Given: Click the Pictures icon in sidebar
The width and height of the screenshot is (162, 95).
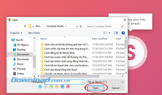Looking at the screenshot, I should pos(14,69).
